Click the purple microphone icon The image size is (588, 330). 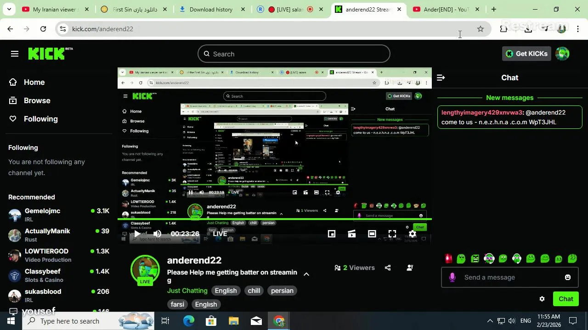(x=452, y=277)
